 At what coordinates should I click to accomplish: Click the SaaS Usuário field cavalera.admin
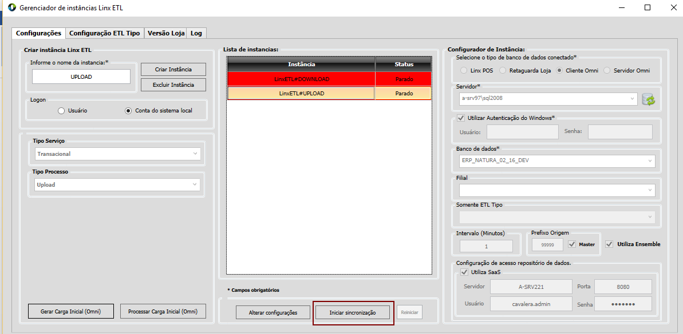[x=531, y=304]
